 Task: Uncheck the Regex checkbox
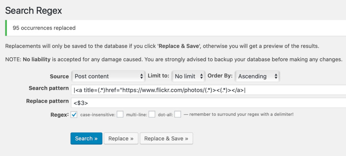pyautogui.click(x=74, y=114)
